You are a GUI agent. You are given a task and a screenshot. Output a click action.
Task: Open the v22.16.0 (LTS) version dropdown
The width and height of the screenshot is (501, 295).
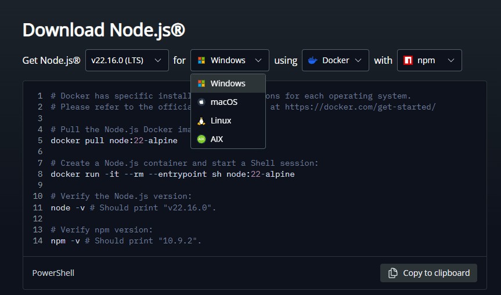click(x=127, y=60)
